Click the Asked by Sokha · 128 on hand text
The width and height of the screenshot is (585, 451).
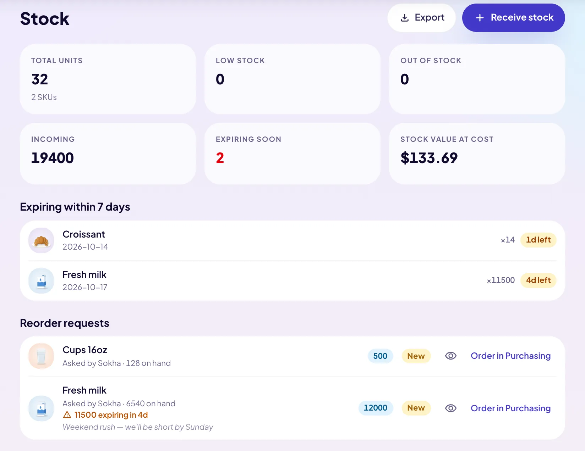116,363
